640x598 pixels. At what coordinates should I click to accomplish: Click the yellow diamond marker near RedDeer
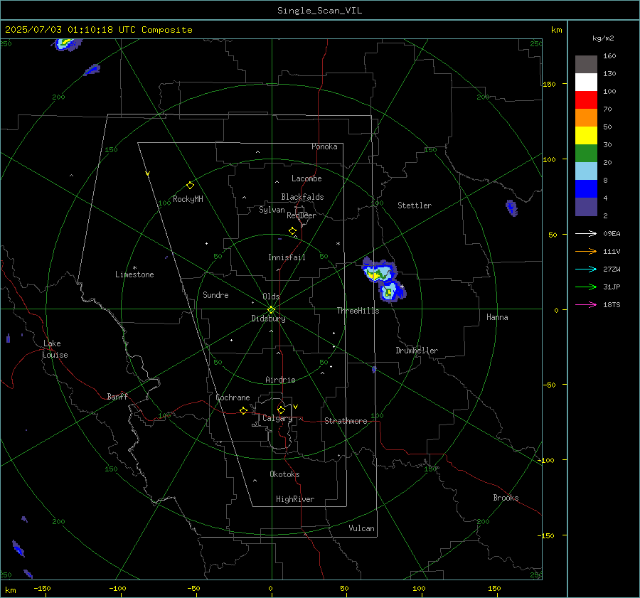click(x=292, y=231)
